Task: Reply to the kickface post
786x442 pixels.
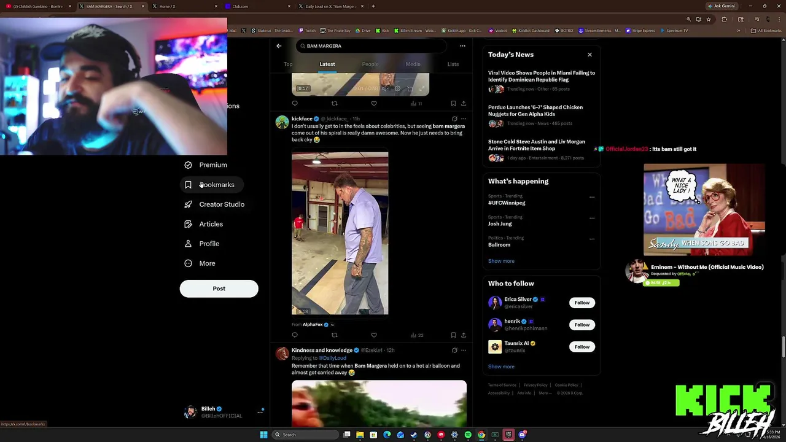Action: pos(295,335)
